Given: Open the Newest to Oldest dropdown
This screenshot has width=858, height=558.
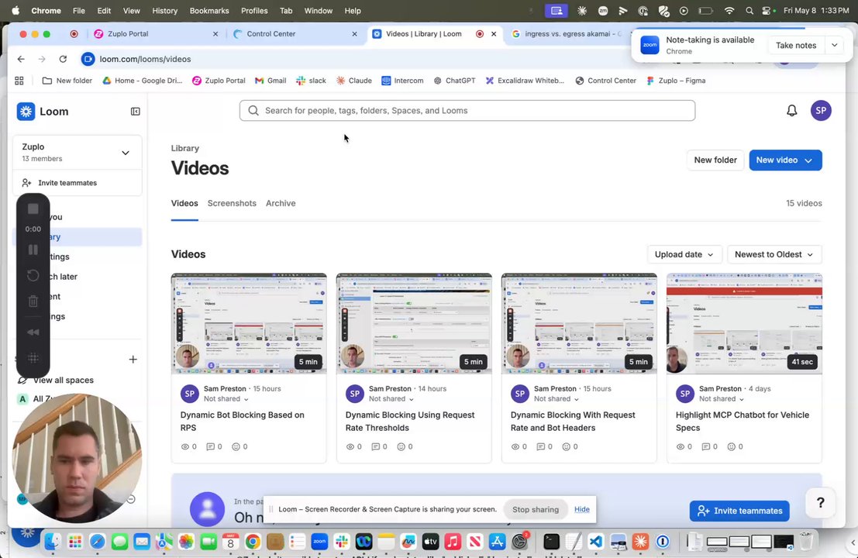Looking at the screenshot, I should point(774,254).
